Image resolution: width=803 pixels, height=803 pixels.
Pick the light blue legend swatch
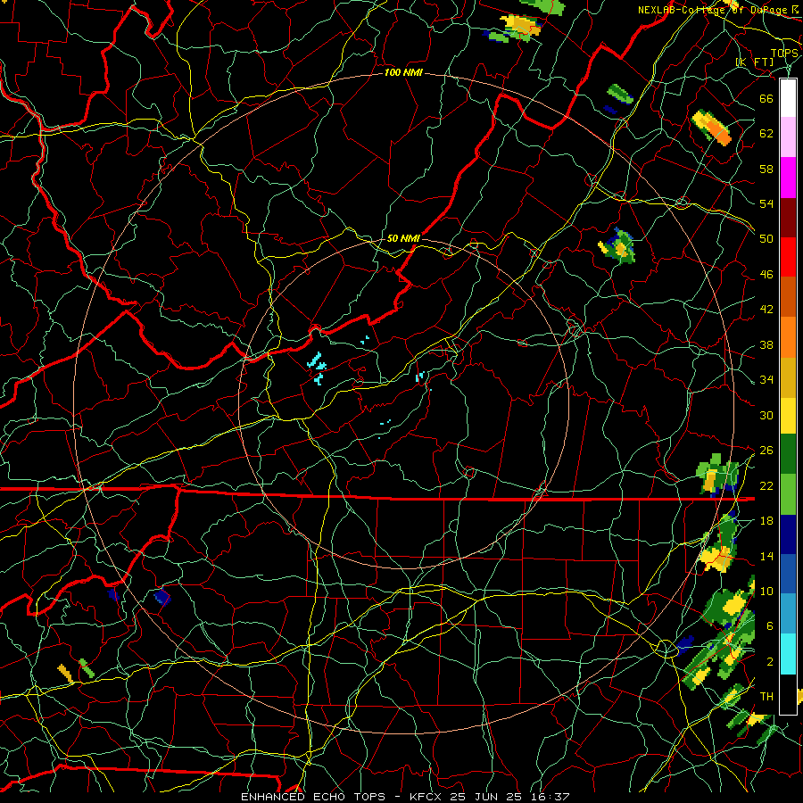[788, 614]
